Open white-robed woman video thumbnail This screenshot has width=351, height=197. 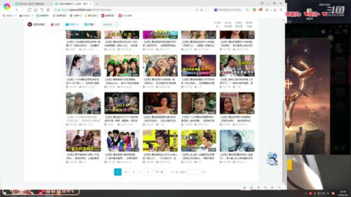point(83,66)
